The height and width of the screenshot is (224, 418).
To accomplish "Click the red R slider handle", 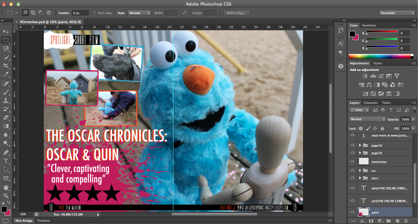I will pos(366,34).
